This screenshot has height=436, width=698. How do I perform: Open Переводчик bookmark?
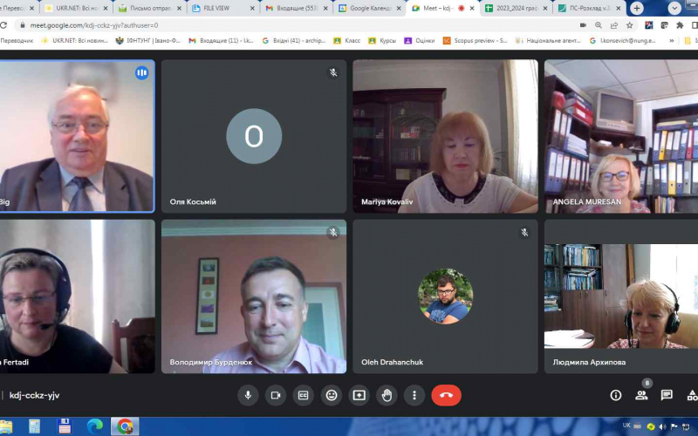(17, 40)
